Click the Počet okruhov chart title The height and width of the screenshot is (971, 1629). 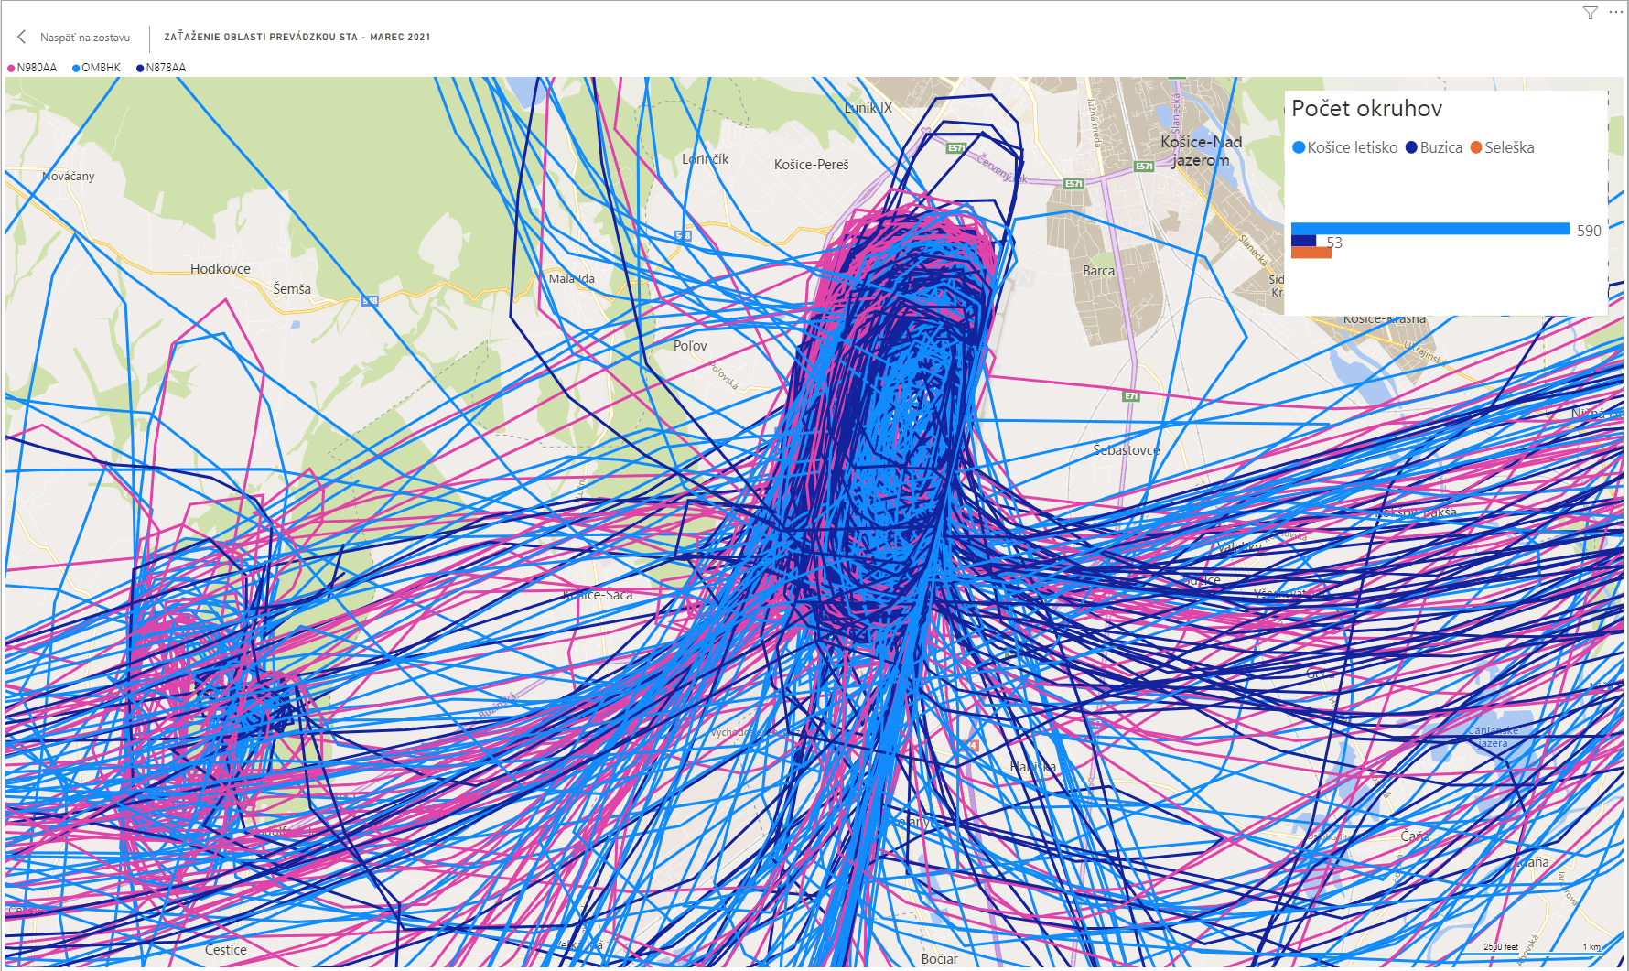pos(1366,109)
